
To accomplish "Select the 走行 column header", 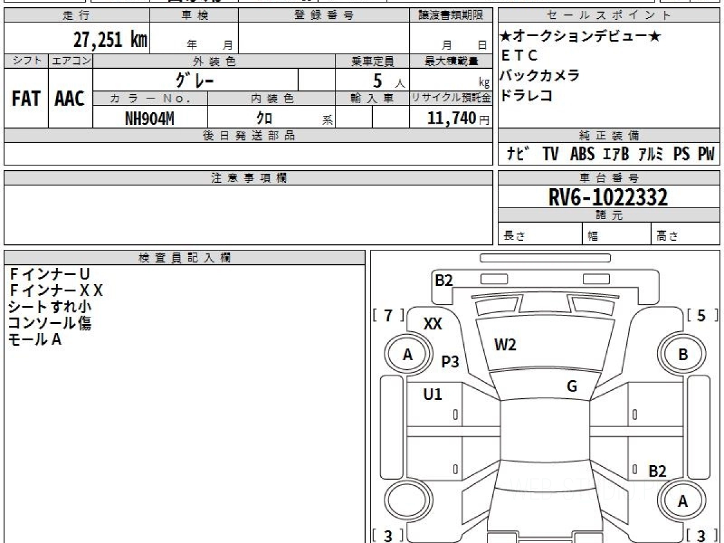I will [76, 16].
